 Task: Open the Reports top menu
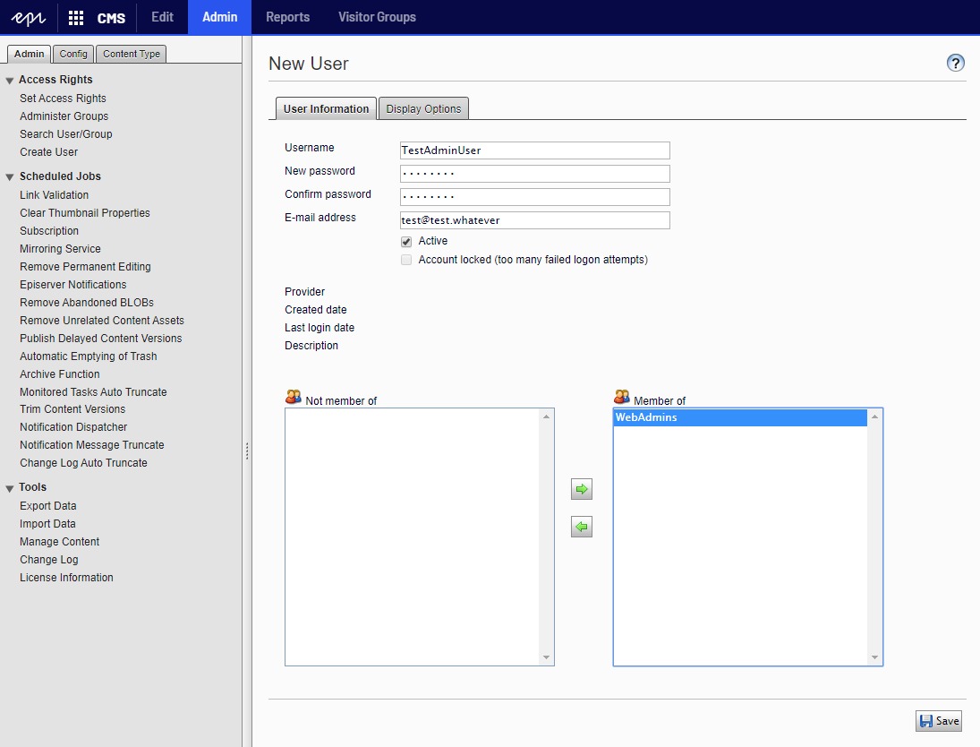287,17
